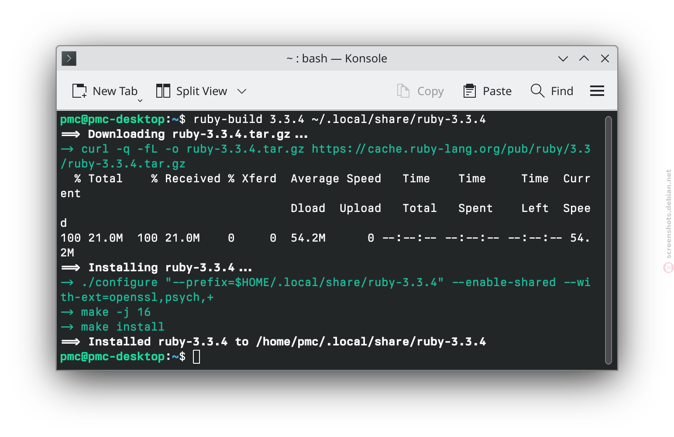This screenshot has width=674, height=437.
Task: Click the 'Downloading ruby-3.3.4.tar.gz' line
Action: 184,134
